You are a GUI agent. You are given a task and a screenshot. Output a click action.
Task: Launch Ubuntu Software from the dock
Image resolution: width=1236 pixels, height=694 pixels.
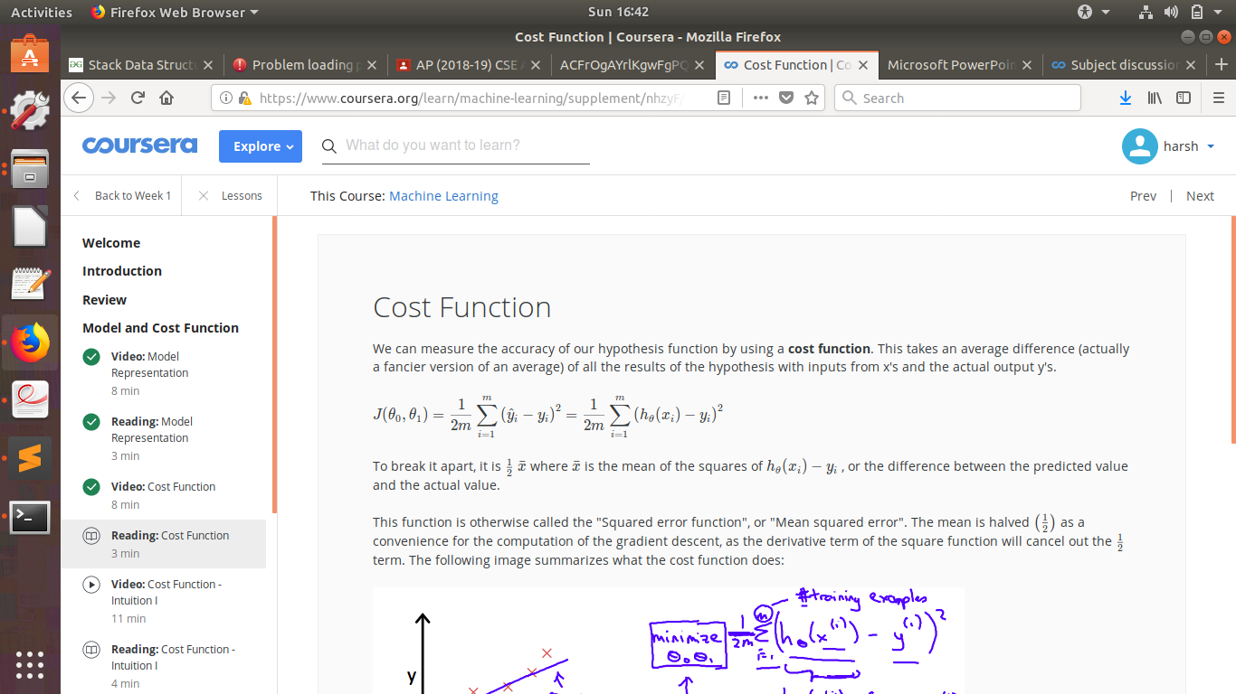[30, 54]
